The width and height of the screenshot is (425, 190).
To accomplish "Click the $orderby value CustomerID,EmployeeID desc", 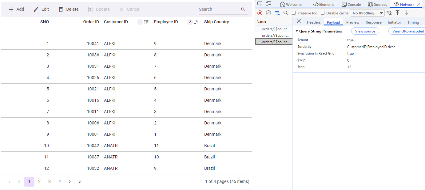I will (x=371, y=47).
